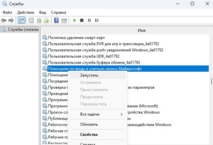Toggle the show/hide console tree button

(21, 20)
